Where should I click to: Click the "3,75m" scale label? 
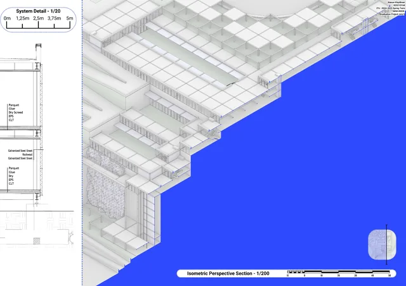pyautogui.click(x=54, y=18)
